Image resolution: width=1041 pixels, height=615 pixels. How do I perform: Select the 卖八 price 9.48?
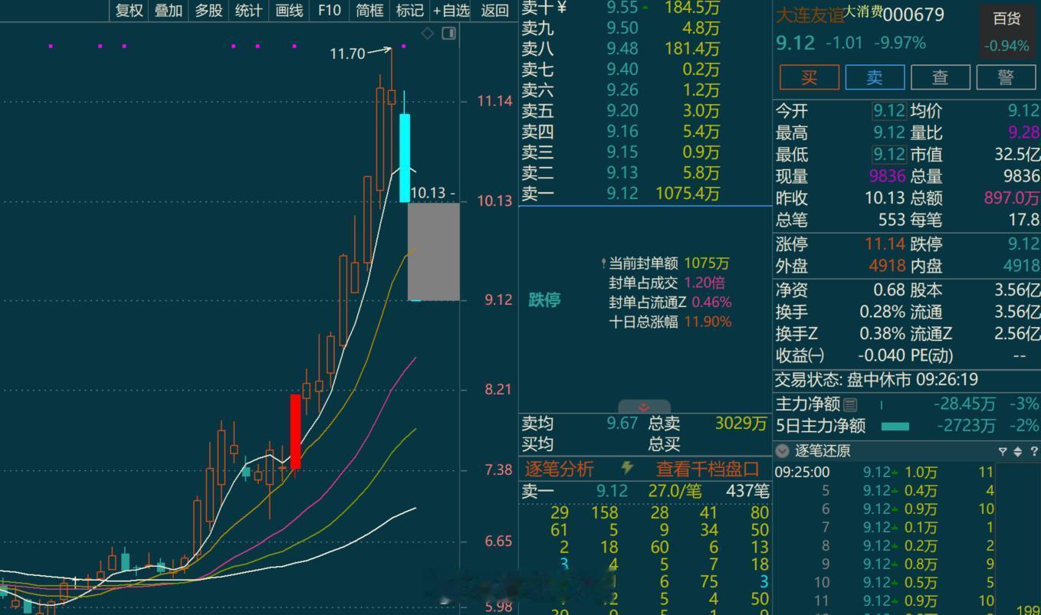pos(622,49)
